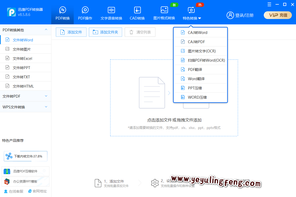Click the 文件转TXT text icon
296x197 pixels.
point(7,77)
